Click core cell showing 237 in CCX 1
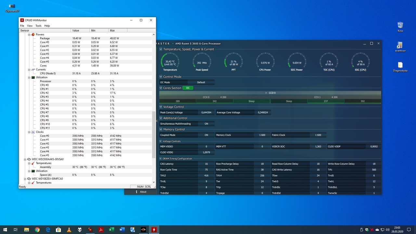 (x=326, y=101)
